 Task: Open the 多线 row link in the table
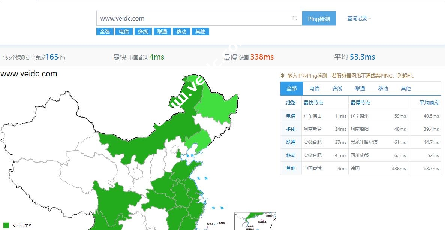pos(291,129)
